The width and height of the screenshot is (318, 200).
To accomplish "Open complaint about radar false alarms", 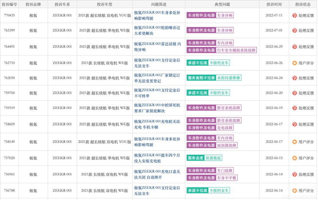I will pyautogui.click(x=157, y=47).
